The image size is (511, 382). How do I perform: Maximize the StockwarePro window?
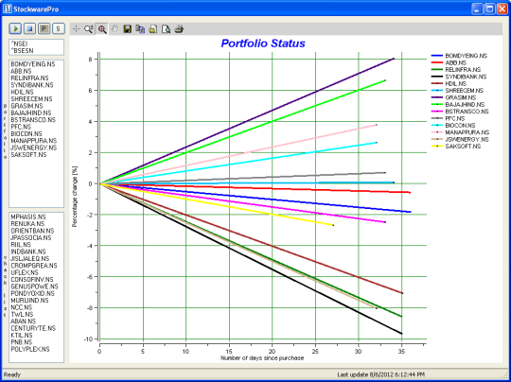pos(490,9)
